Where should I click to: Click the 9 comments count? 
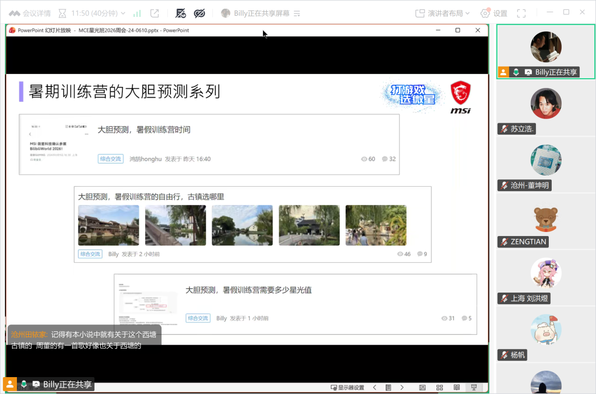422,254
